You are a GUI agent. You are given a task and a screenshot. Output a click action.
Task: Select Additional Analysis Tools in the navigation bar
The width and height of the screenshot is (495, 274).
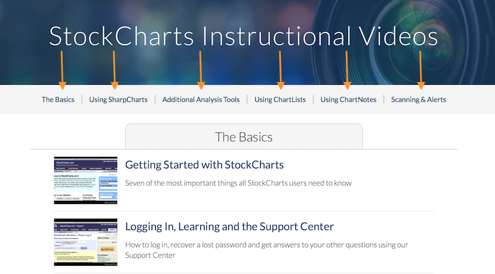click(201, 100)
